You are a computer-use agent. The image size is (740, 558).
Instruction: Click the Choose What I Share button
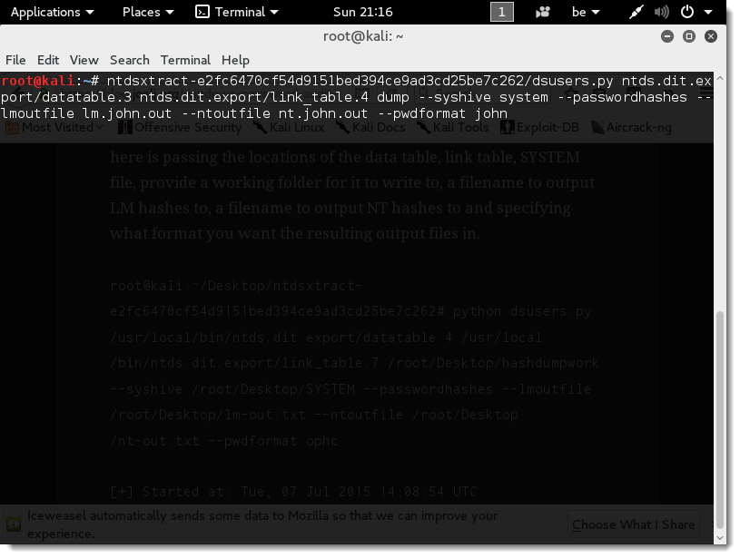pyautogui.click(x=633, y=524)
